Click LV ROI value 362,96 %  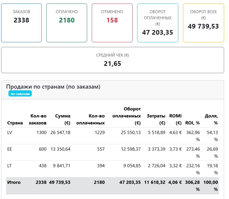click(193, 136)
